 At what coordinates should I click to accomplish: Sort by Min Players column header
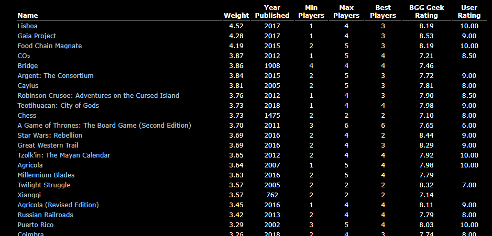[x=311, y=12]
